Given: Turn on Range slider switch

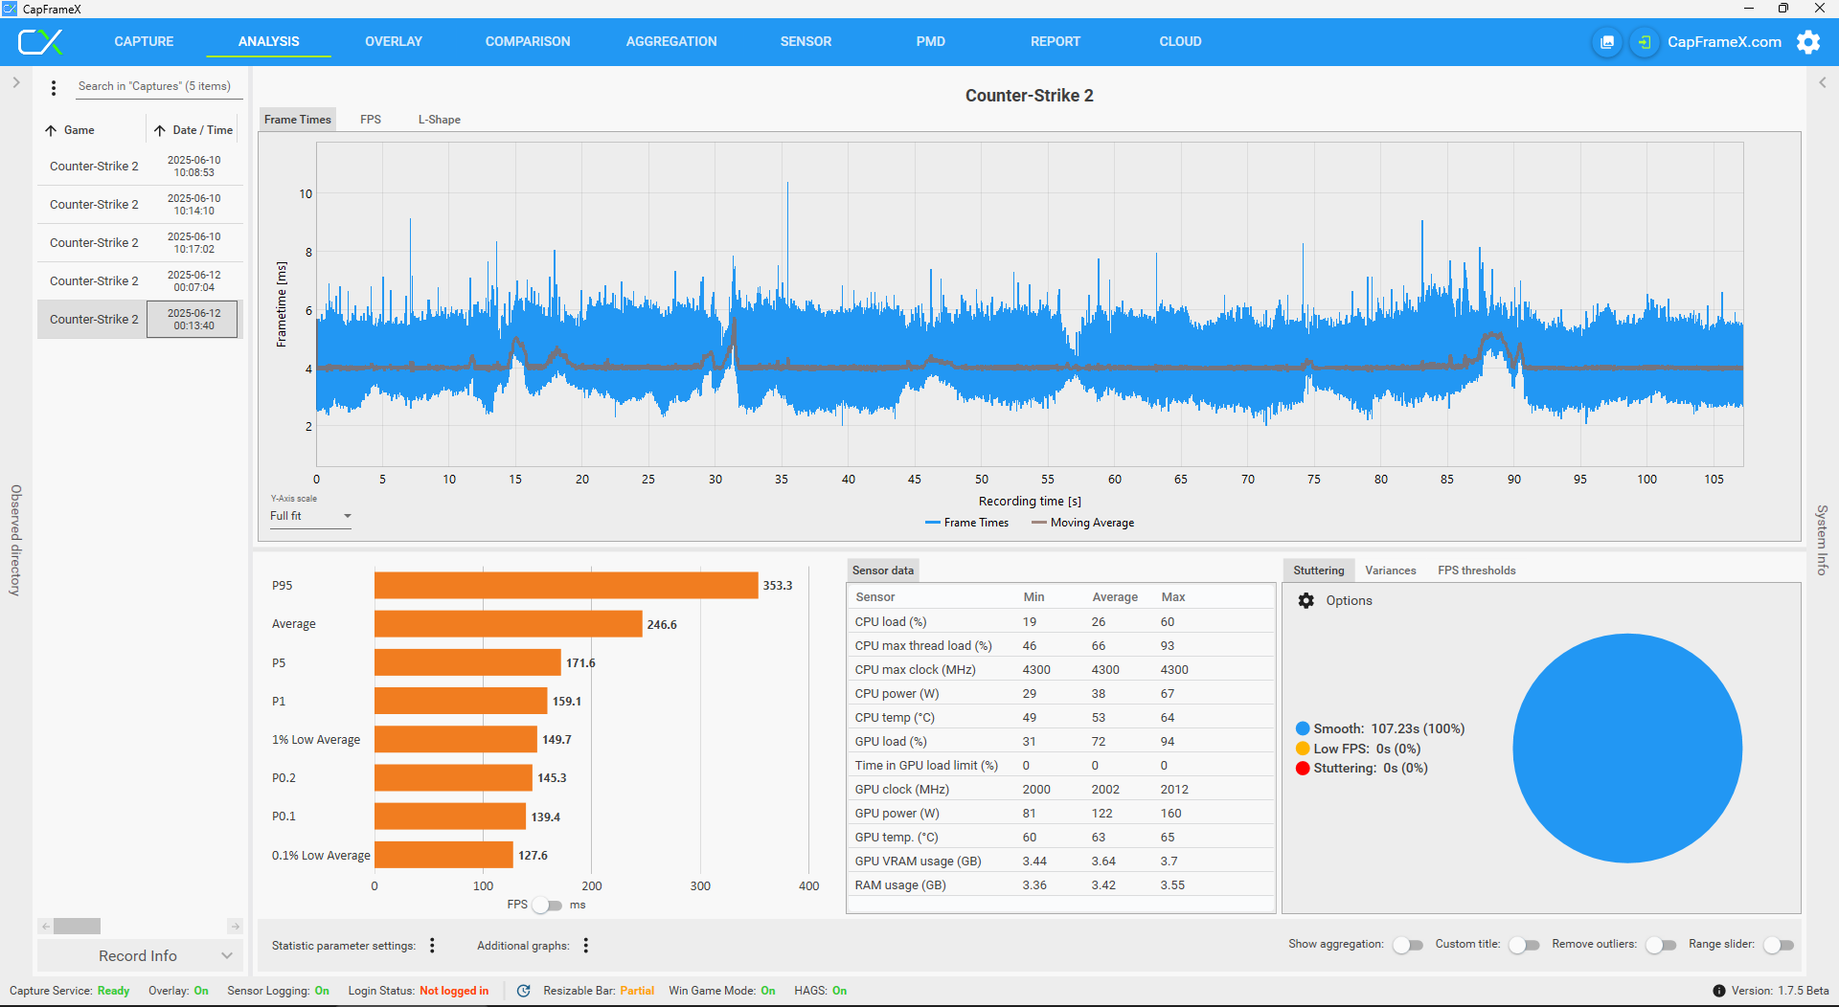Looking at the screenshot, I should pyautogui.click(x=1779, y=945).
